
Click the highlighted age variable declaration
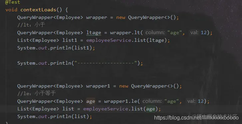[91, 101]
